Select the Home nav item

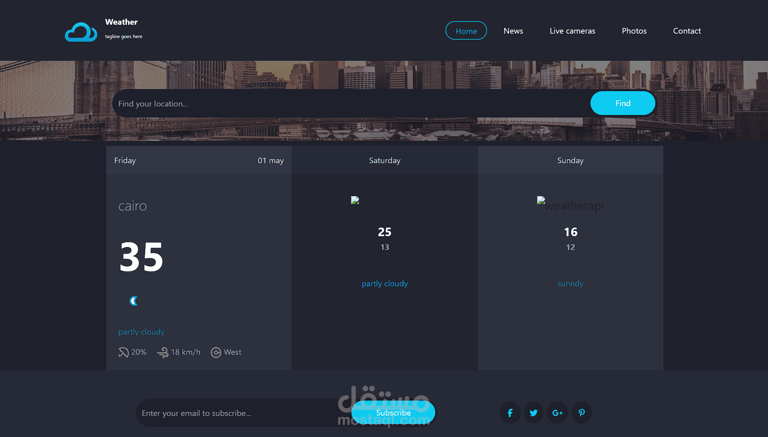tap(466, 31)
